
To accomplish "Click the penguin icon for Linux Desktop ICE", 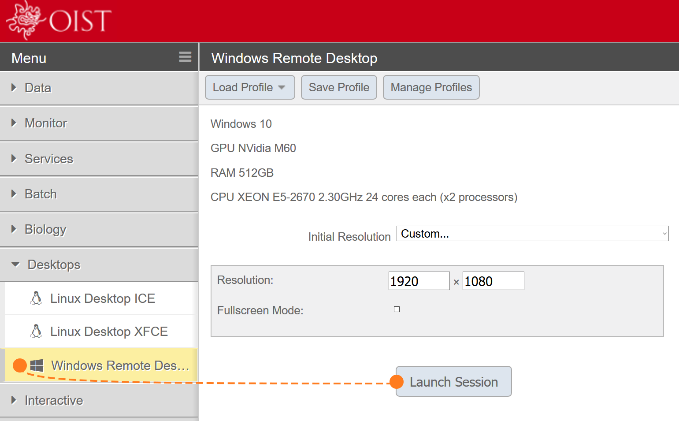I will point(36,298).
